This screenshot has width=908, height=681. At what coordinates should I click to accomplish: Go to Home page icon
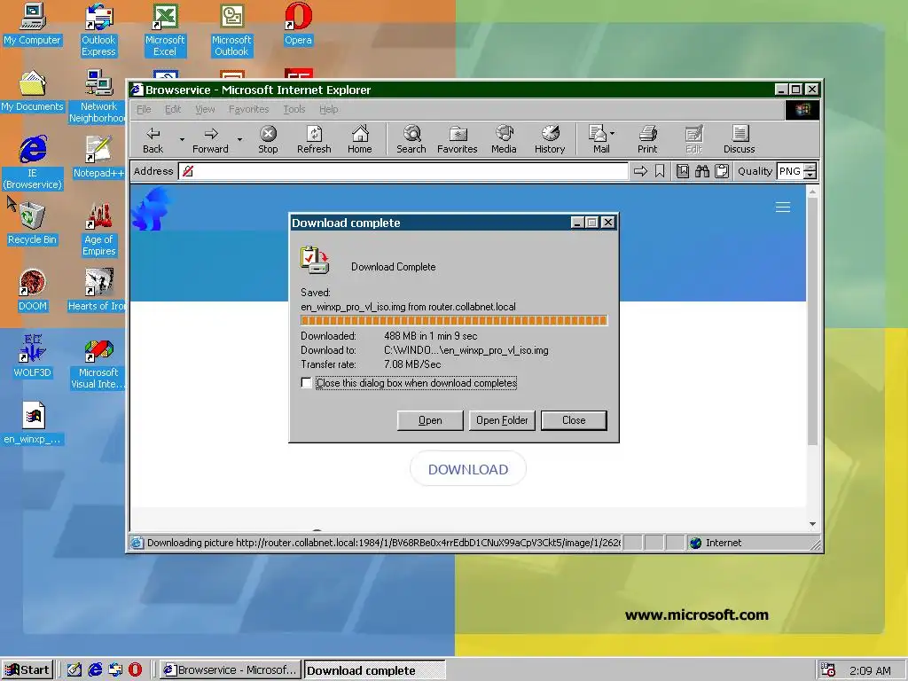tap(360, 139)
